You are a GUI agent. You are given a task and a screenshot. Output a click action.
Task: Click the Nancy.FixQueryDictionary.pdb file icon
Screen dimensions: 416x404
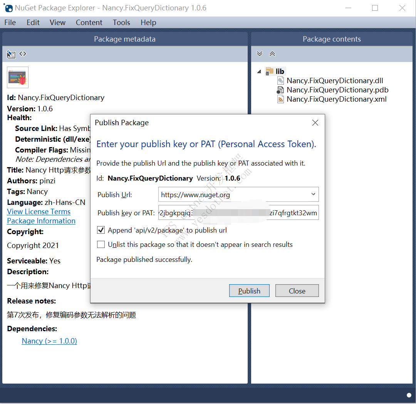tap(280, 90)
